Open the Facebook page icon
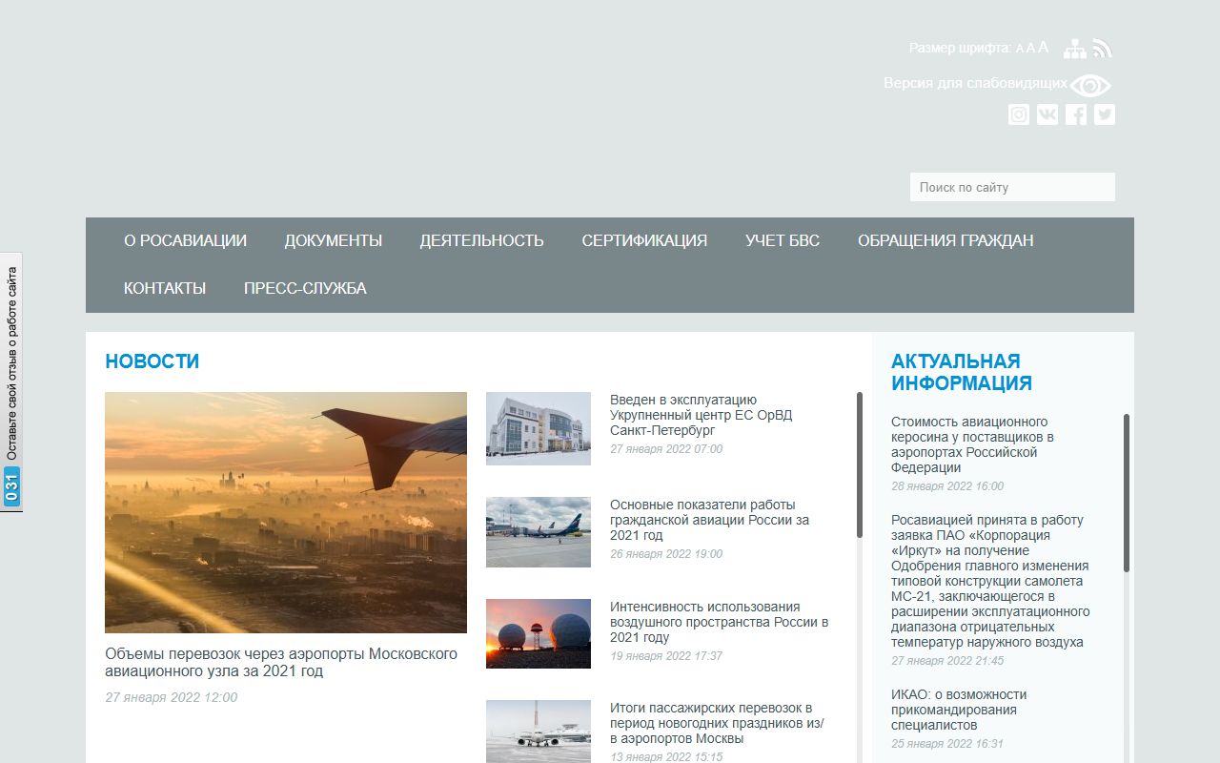The image size is (1220, 763). (x=1076, y=114)
